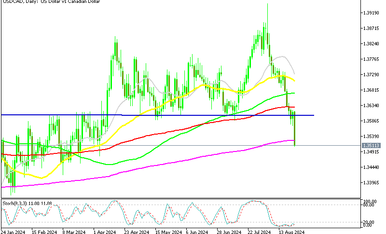Click the 1.38715 price scale label

371,28
